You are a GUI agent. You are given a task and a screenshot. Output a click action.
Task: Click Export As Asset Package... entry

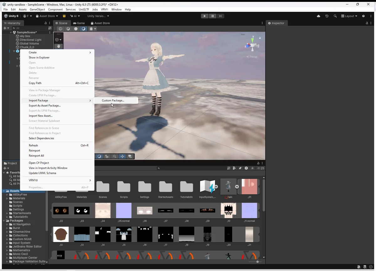[45, 106]
